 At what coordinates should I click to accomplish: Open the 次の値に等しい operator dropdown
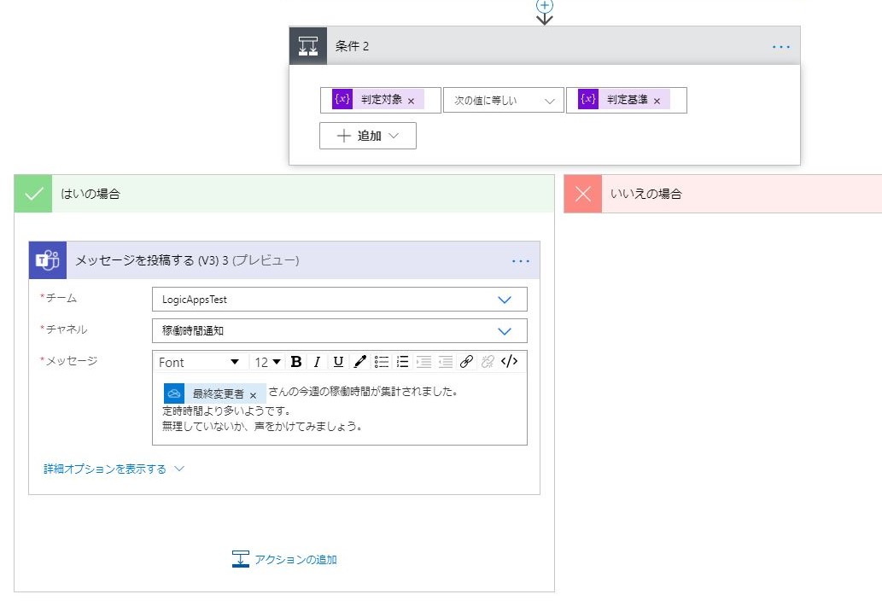point(503,99)
